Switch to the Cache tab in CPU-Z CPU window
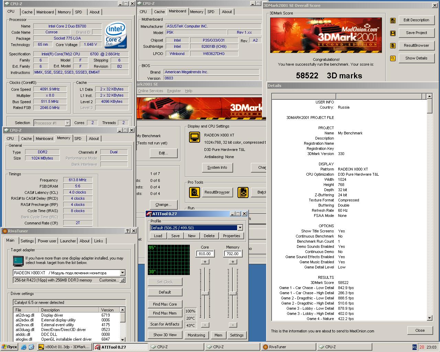Image resolution: width=440 pixels, height=352 pixels. pos(27,12)
